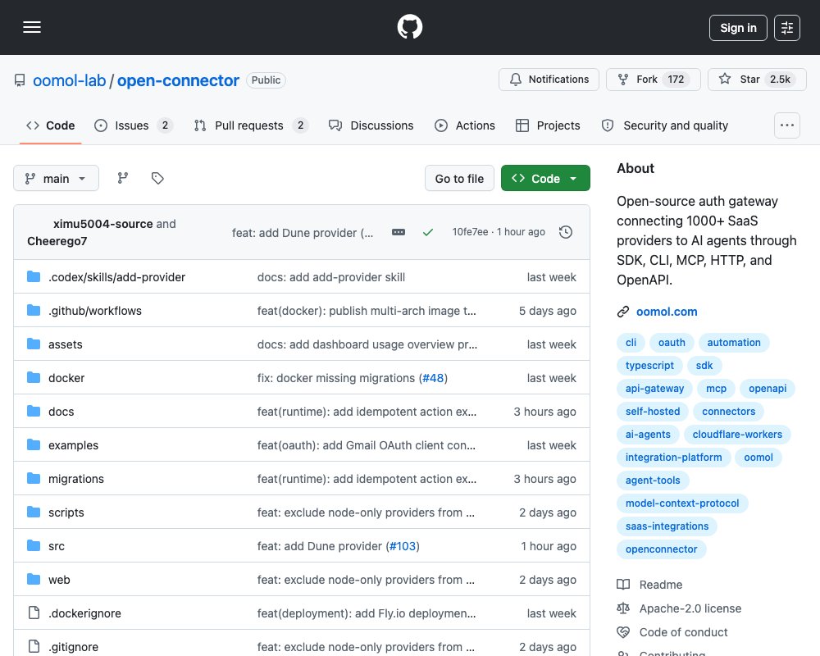
Task: Open the oomol-lab organization link
Action: [69, 80]
